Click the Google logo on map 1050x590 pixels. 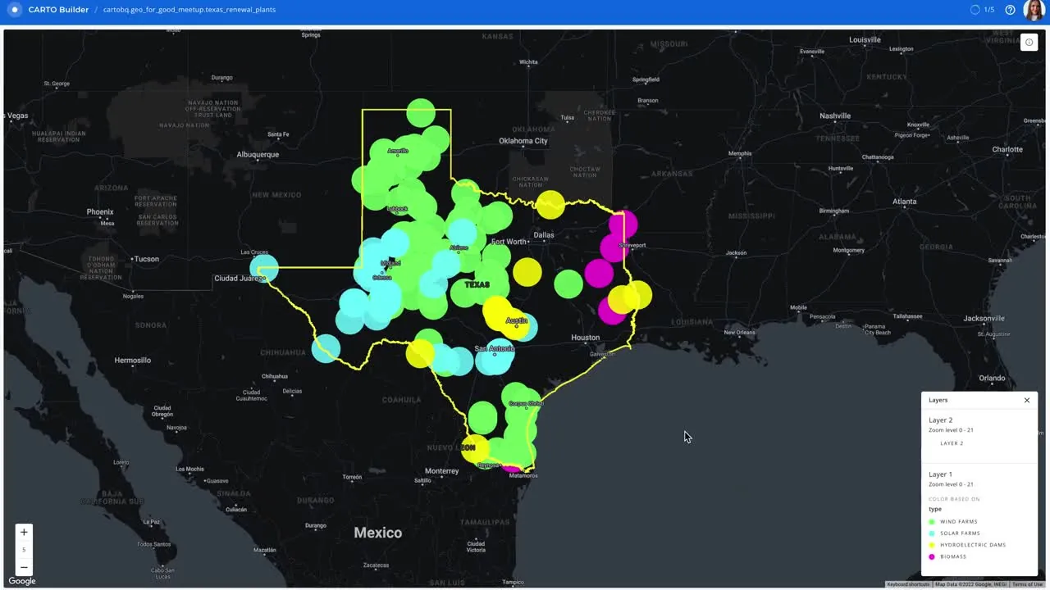click(22, 581)
